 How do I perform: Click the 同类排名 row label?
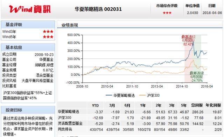(65, 129)
